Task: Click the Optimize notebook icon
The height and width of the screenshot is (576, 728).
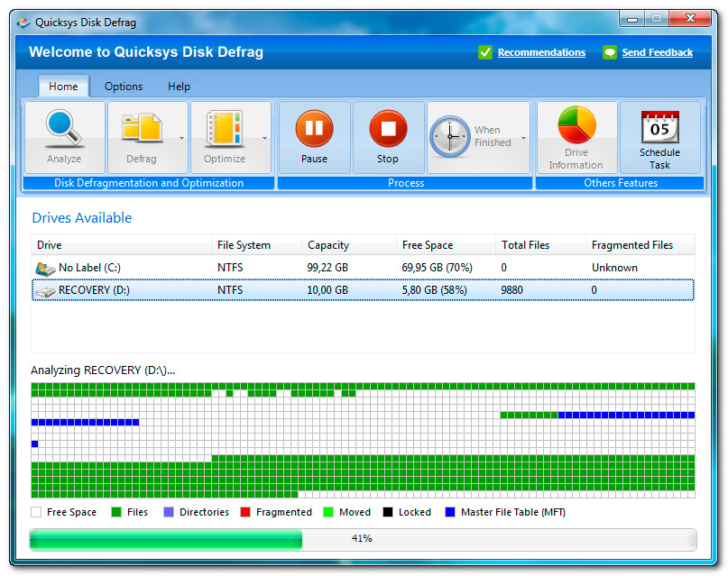Action: coord(225,127)
